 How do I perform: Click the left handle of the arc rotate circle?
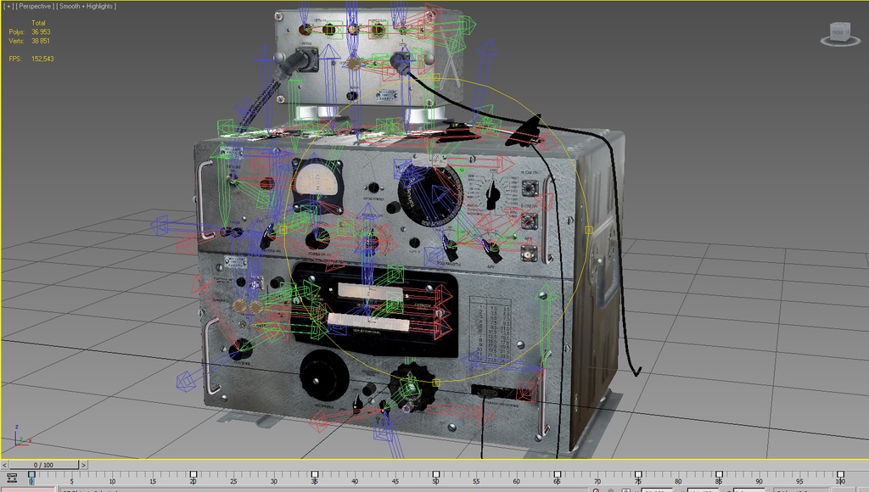(284, 230)
